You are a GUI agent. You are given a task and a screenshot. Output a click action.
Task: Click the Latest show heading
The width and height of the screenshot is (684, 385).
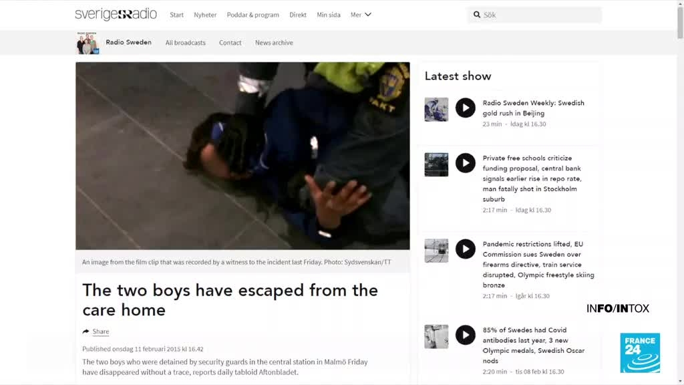coord(458,76)
